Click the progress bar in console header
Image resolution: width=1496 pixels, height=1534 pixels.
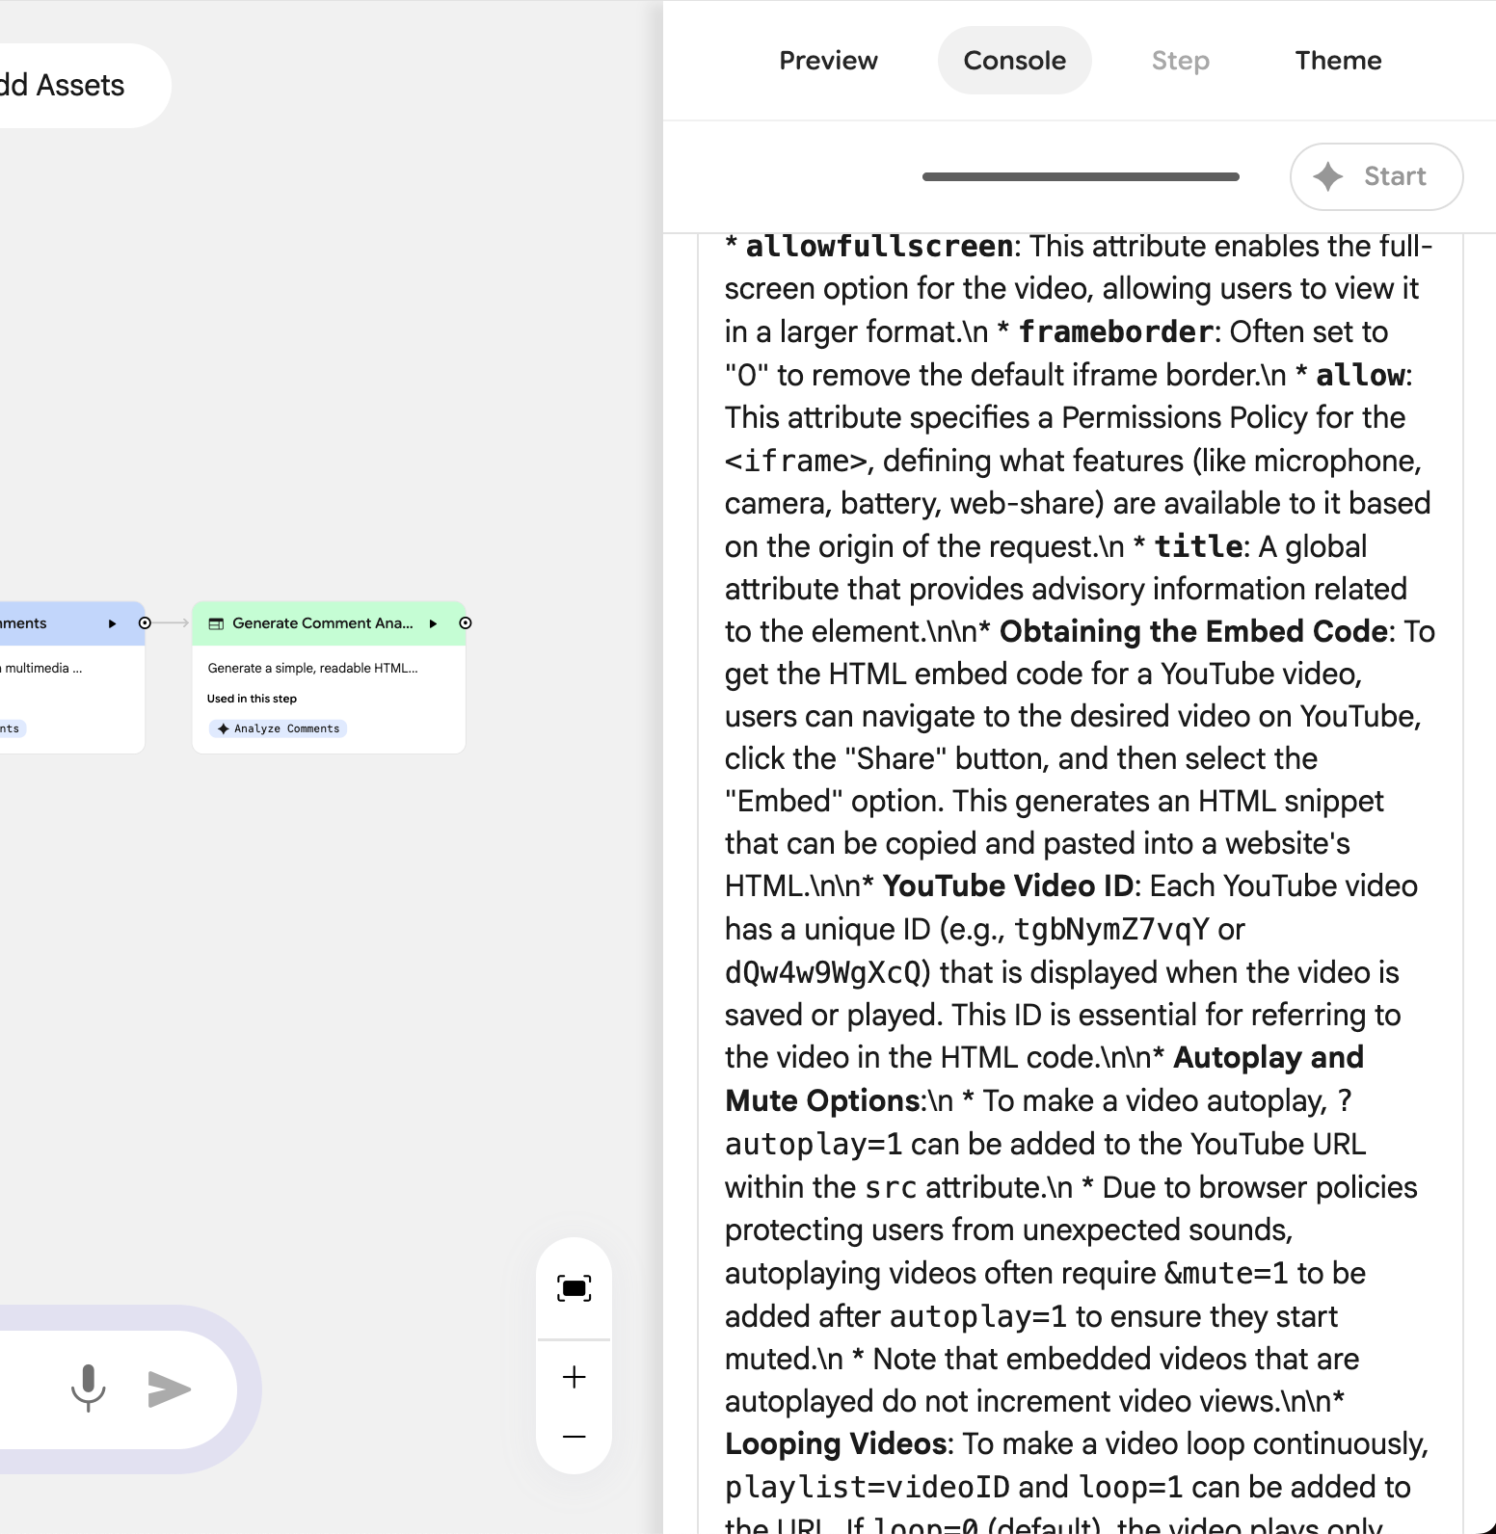point(1081,176)
